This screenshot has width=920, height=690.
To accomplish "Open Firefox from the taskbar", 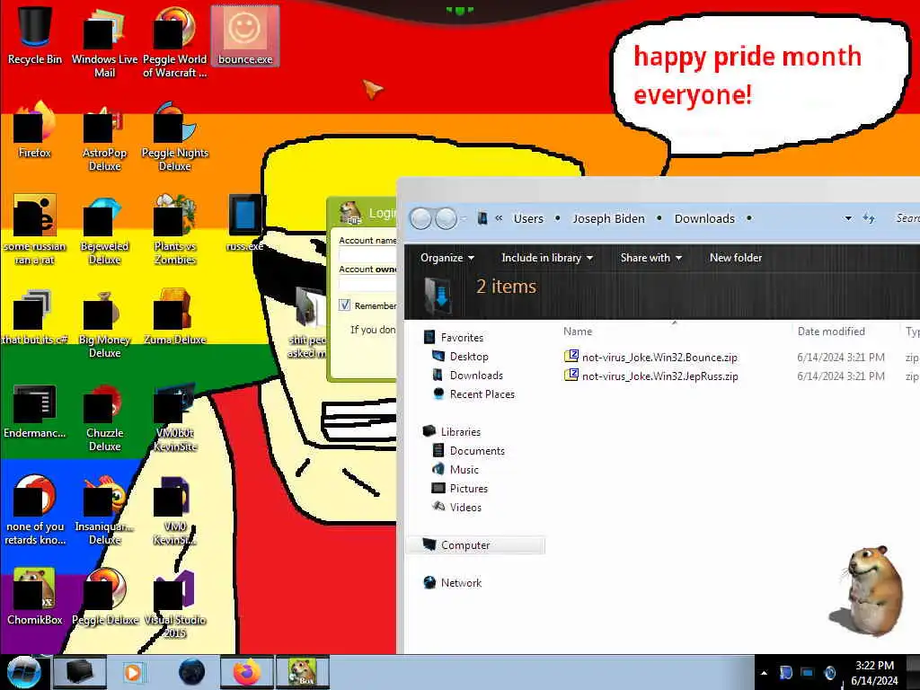I will [247, 672].
